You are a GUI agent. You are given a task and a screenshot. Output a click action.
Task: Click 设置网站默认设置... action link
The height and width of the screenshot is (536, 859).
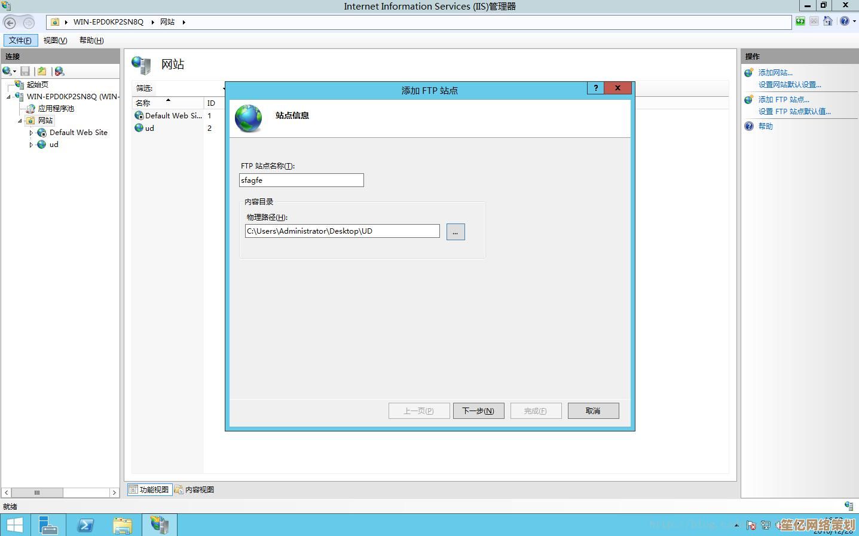tap(790, 84)
